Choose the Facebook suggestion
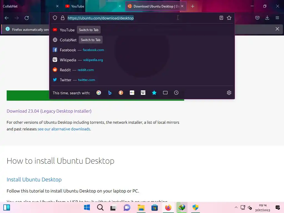 tap(142, 50)
